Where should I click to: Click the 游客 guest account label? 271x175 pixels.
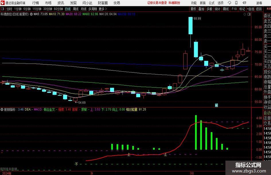(259, 3)
